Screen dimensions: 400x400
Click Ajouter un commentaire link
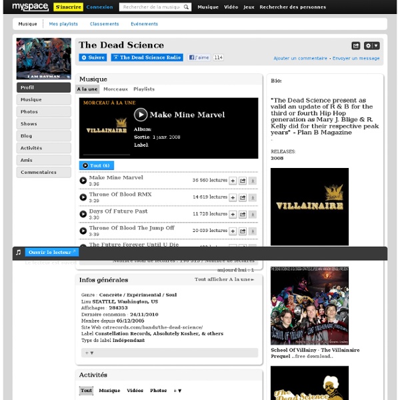(300, 58)
